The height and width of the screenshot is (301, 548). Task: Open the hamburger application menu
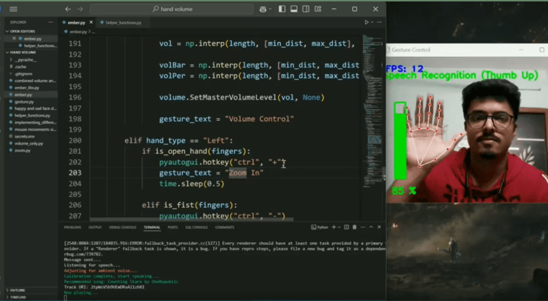pos(14,10)
